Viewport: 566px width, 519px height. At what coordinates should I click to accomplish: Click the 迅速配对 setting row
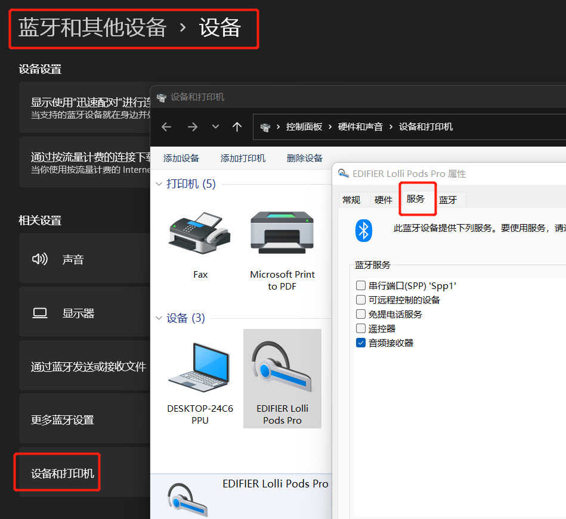pos(85,107)
